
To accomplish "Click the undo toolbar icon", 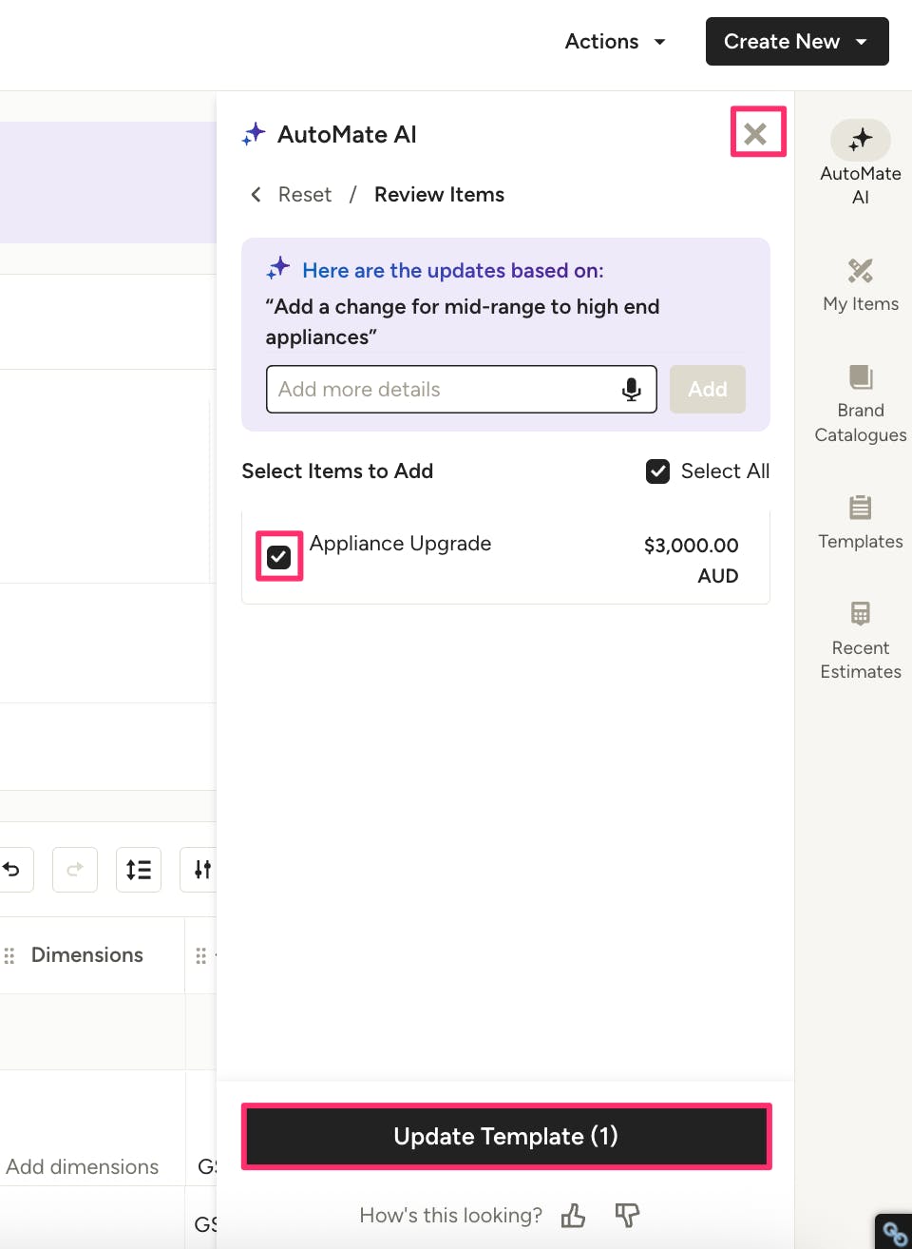I will pos(13,870).
